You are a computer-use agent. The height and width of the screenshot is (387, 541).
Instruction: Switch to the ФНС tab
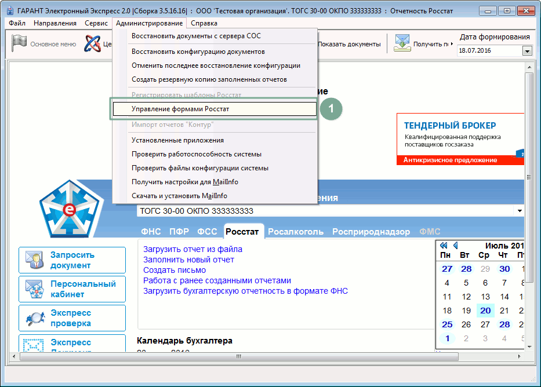point(151,232)
